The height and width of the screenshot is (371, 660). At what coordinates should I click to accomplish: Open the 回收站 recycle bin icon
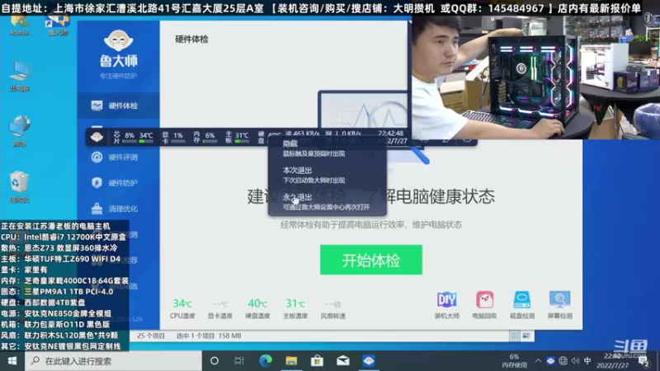[19, 187]
